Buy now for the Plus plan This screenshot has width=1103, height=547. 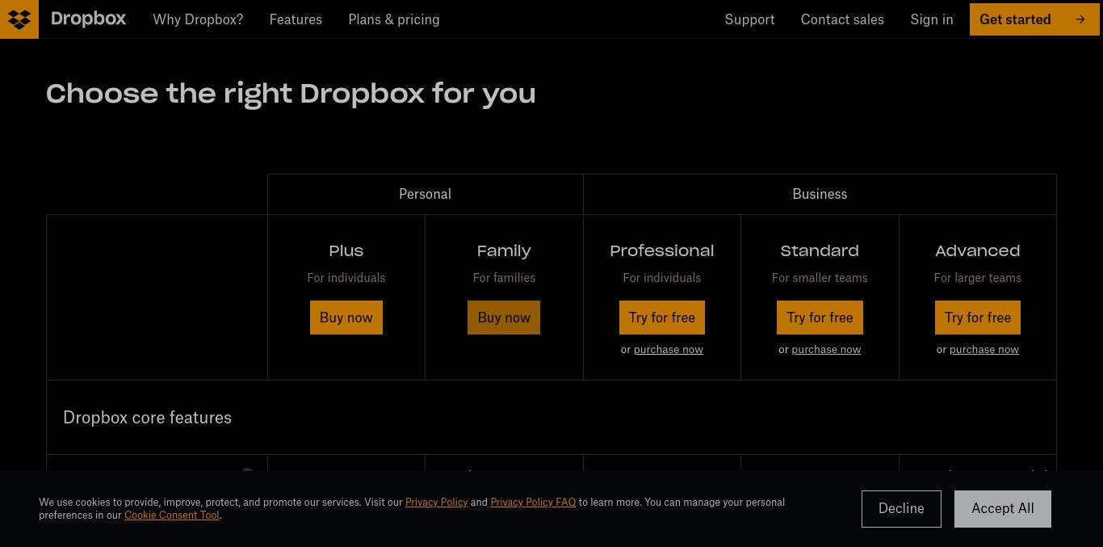(x=346, y=318)
